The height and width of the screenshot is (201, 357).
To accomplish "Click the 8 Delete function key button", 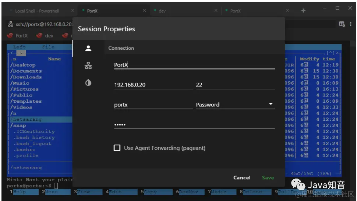I will point(255,192).
